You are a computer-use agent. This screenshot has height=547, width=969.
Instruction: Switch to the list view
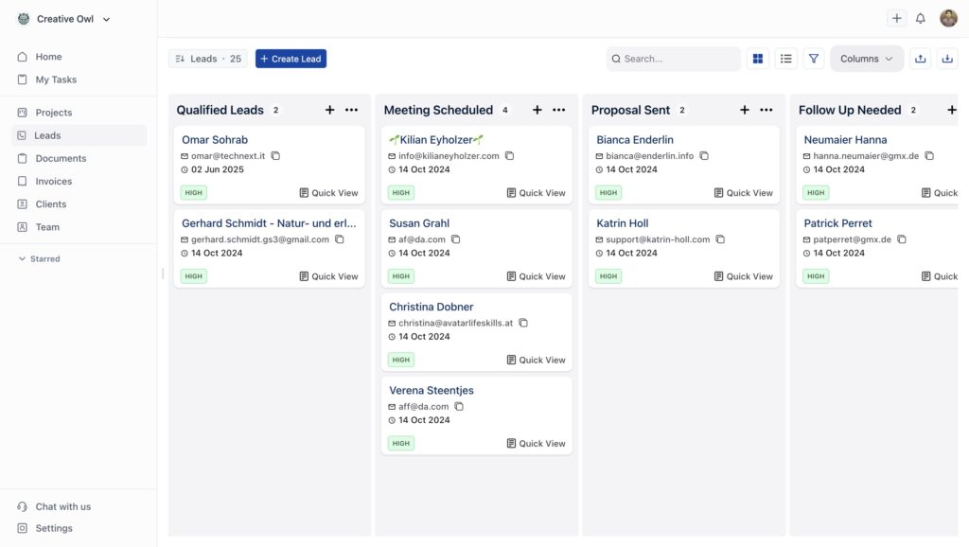785,59
